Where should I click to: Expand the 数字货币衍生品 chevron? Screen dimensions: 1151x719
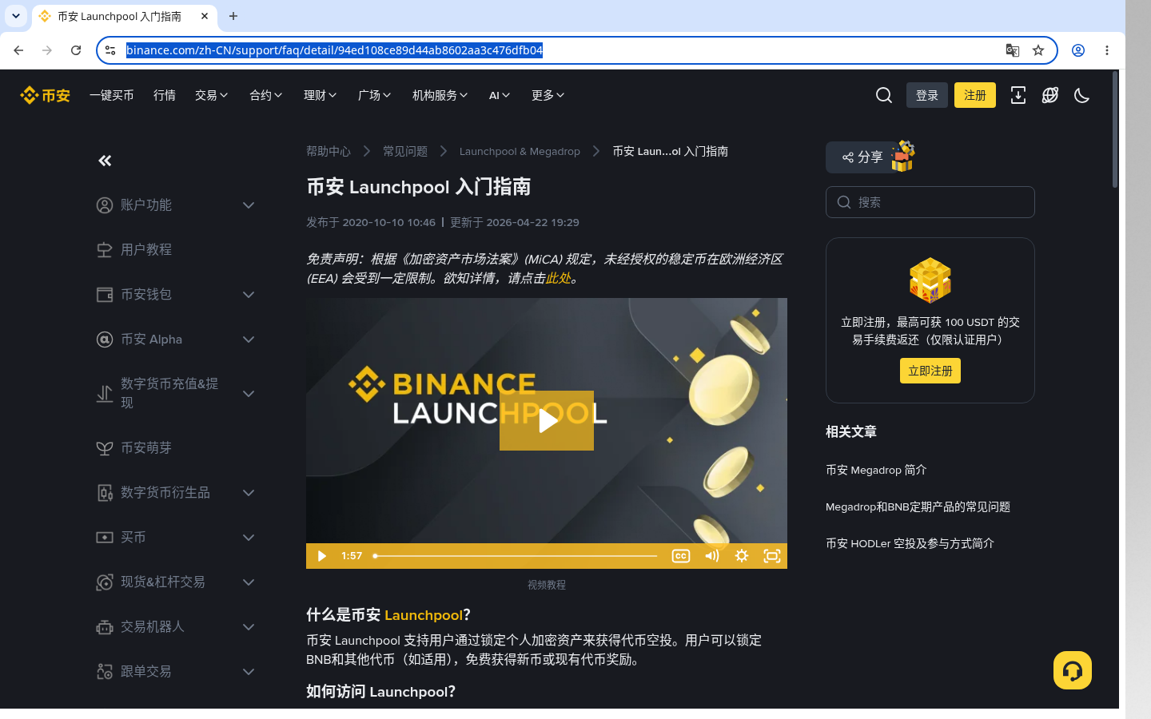point(249,493)
